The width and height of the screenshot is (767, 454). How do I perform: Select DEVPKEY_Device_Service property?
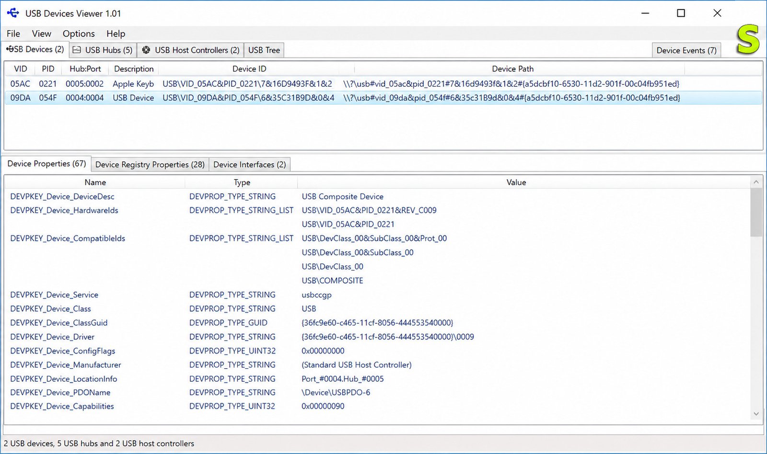54,295
